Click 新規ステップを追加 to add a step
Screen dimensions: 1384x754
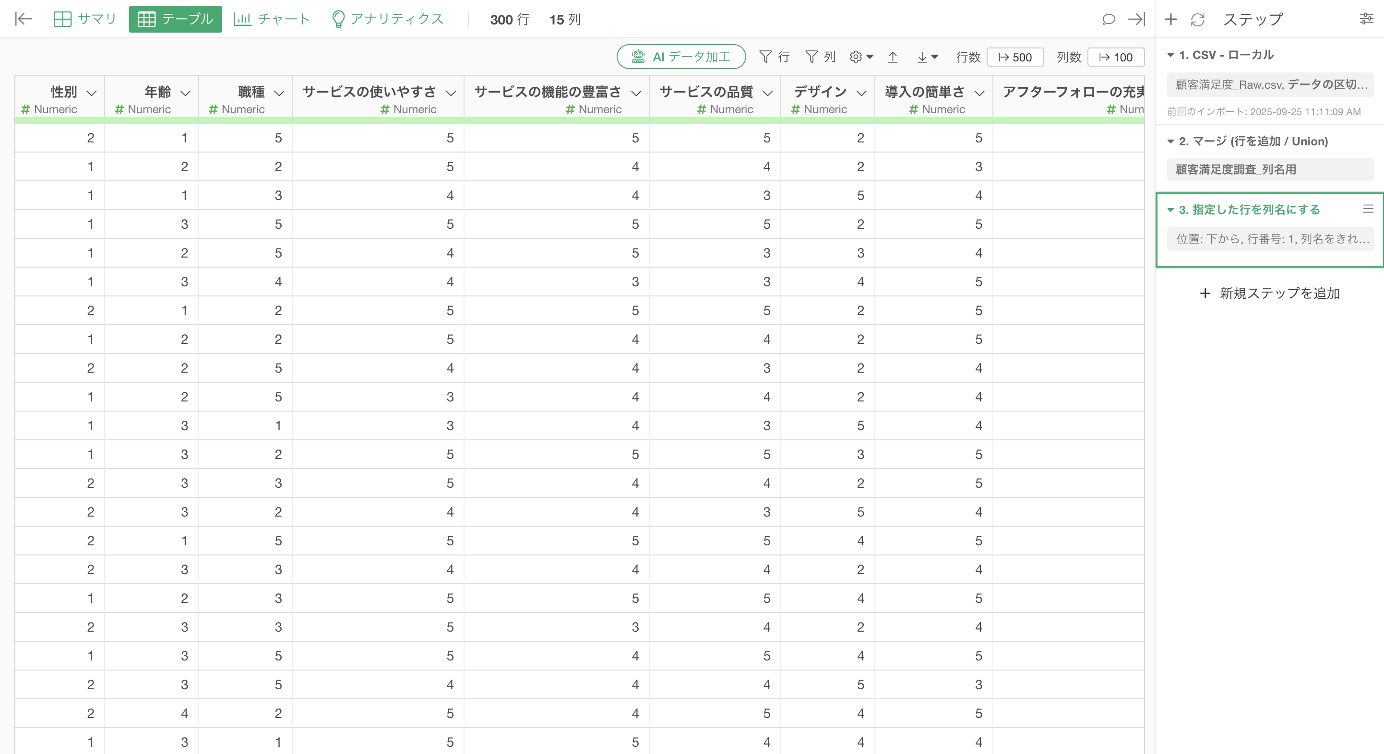(1270, 293)
